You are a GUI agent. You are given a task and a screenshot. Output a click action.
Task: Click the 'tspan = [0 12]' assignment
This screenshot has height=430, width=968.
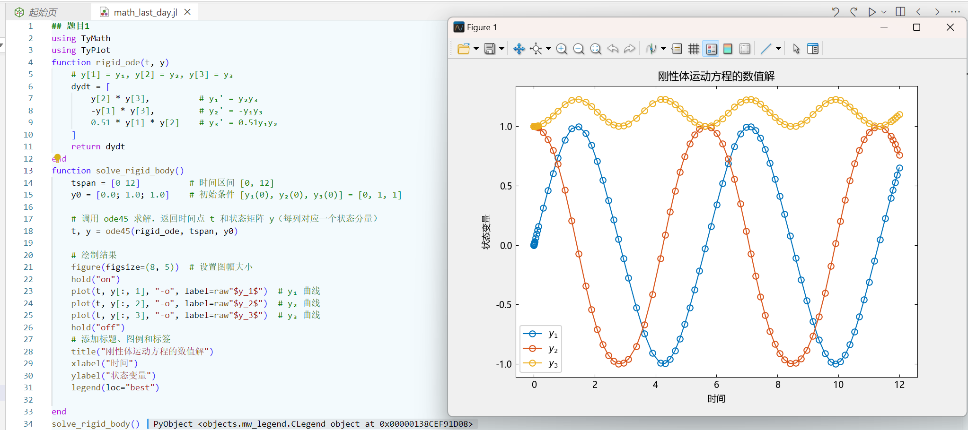[x=106, y=183]
